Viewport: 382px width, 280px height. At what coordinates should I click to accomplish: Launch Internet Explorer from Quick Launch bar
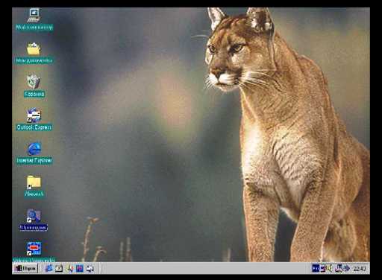(x=48, y=268)
